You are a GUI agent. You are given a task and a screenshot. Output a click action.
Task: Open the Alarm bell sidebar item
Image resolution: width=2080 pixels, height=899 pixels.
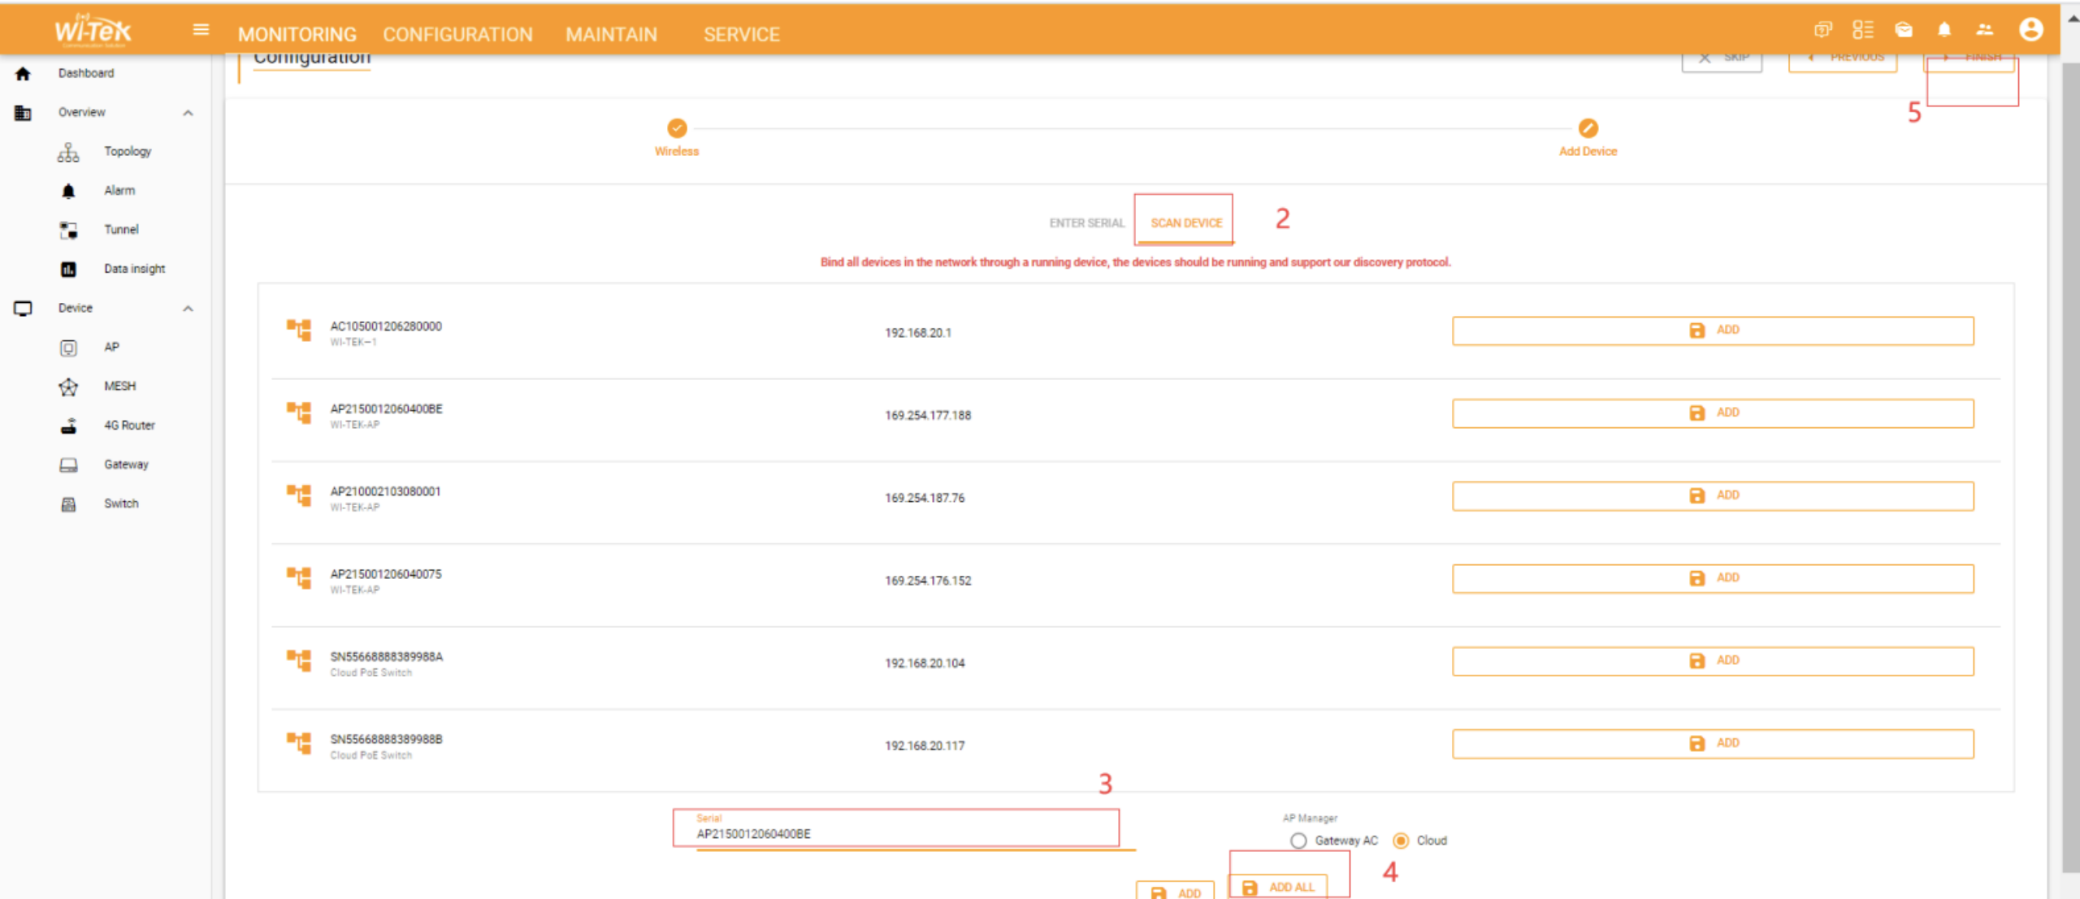pyautogui.click(x=68, y=191)
